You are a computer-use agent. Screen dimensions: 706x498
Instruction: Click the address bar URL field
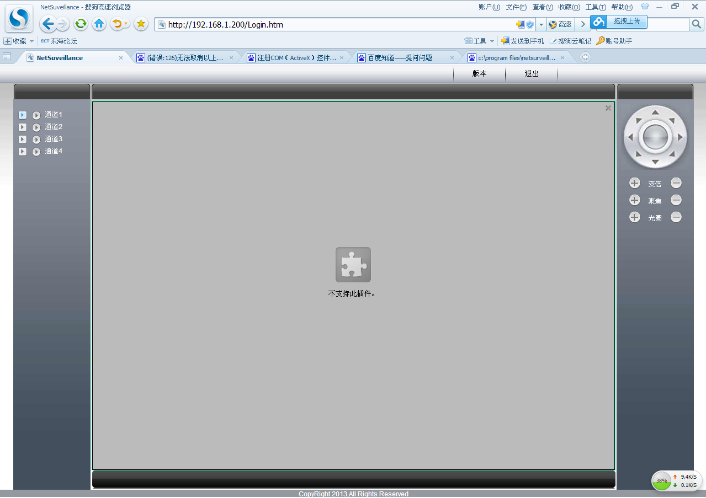(331, 25)
